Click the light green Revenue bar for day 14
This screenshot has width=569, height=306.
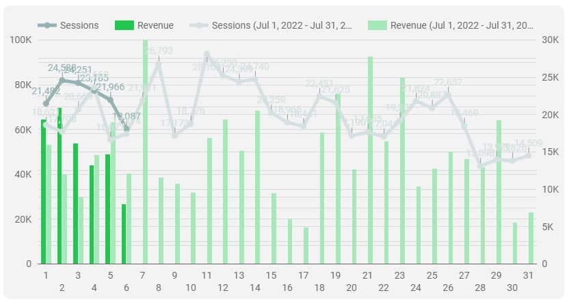coord(258,187)
